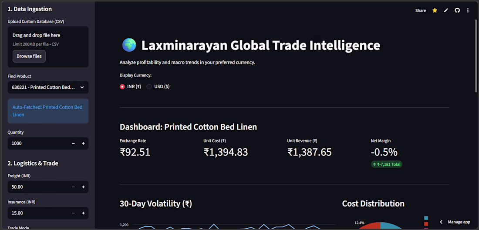Open the pencil edit icon

tap(446, 10)
